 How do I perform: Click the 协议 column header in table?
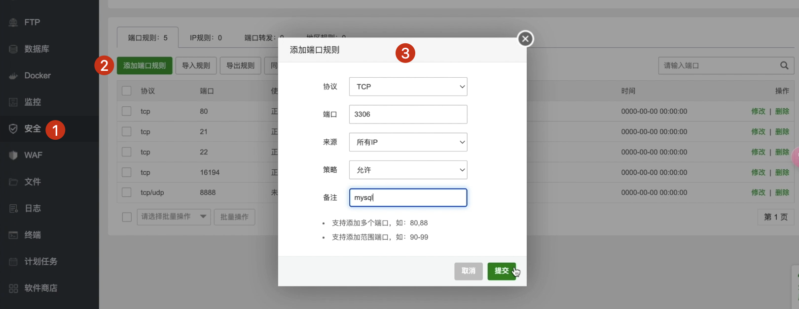[x=147, y=91]
